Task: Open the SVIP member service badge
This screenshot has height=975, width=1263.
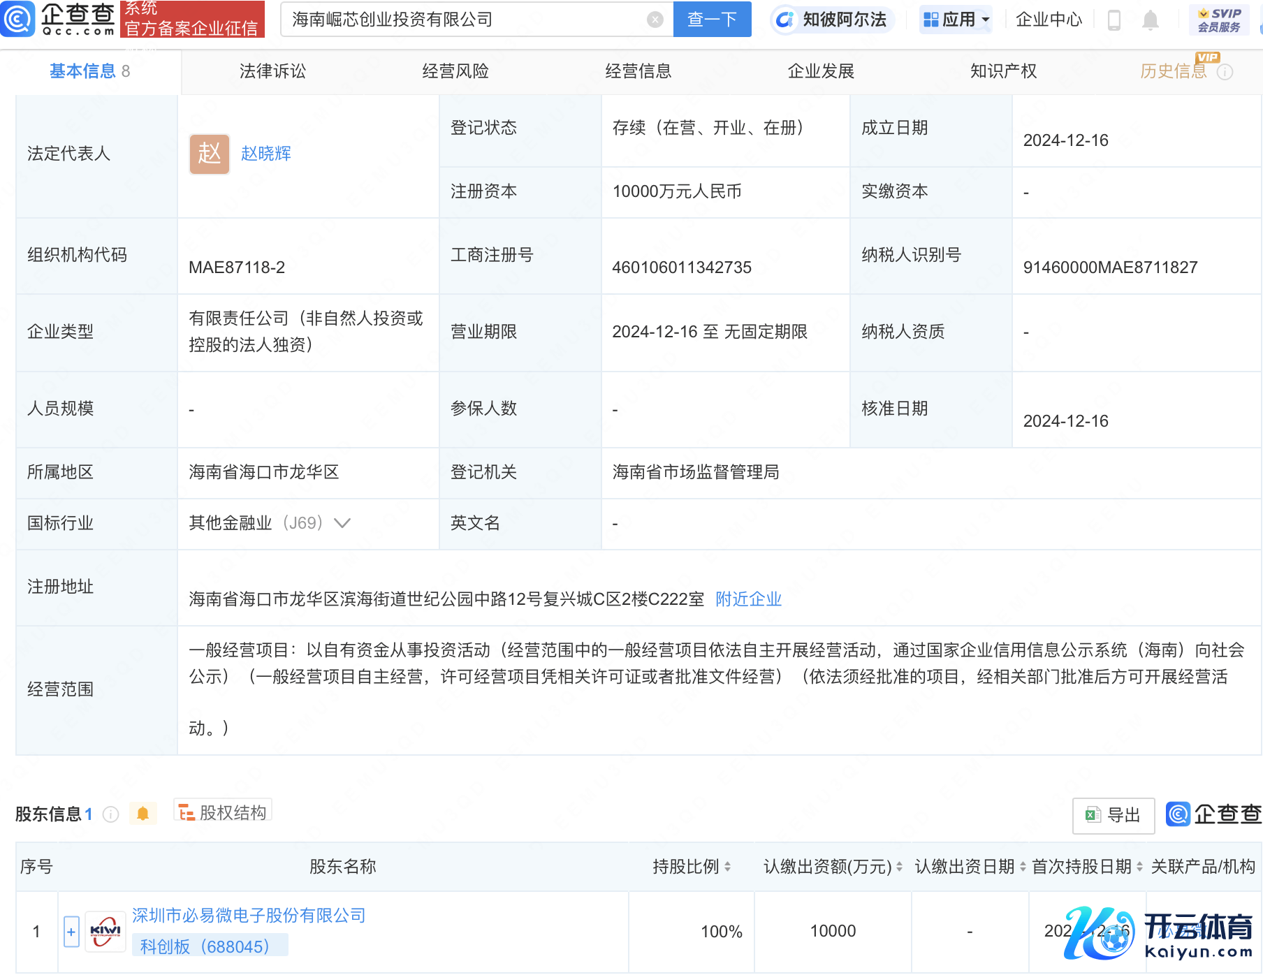Action: pos(1219,20)
